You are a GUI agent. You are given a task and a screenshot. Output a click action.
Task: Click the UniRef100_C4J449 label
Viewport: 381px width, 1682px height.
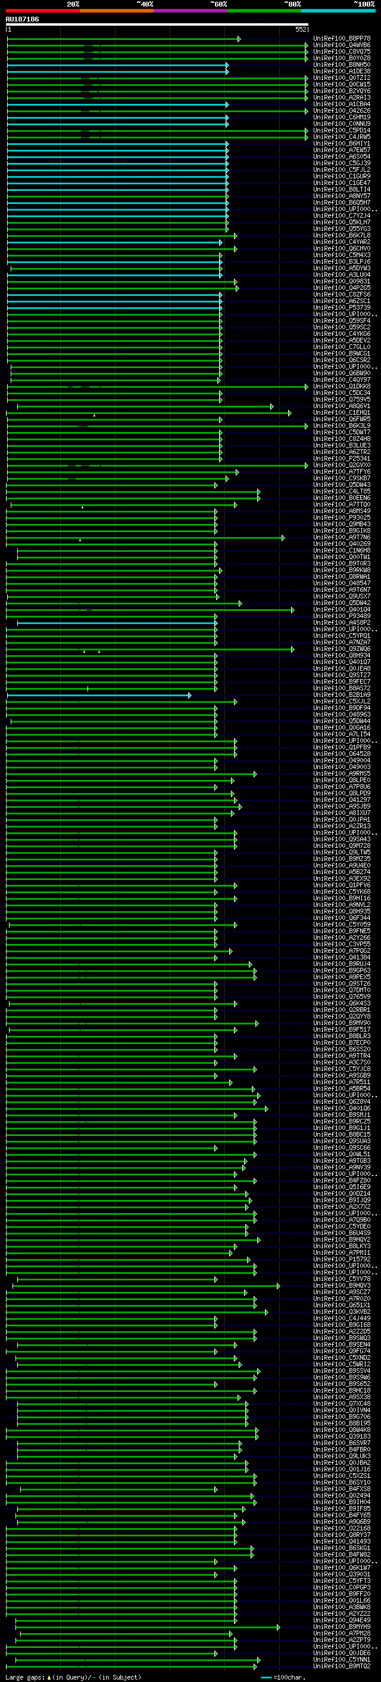point(342,1318)
